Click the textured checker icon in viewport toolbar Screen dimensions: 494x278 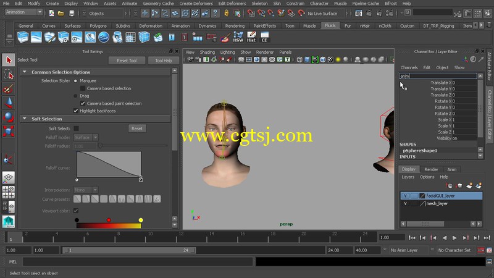(x=330, y=59)
